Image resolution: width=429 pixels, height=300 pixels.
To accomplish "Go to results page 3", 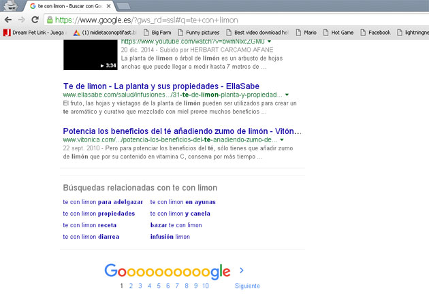I will coord(140,286).
